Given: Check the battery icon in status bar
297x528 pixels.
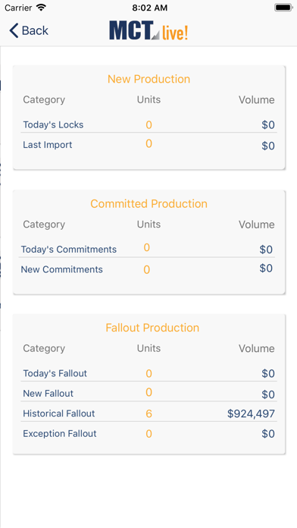Looking at the screenshot, I should point(283,8).
